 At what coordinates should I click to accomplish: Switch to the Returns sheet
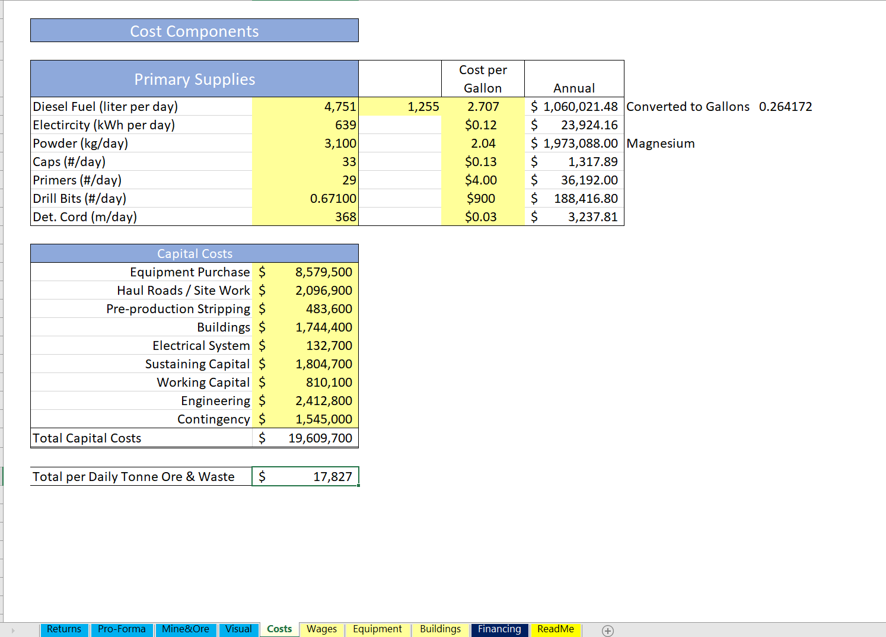tap(64, 629)
